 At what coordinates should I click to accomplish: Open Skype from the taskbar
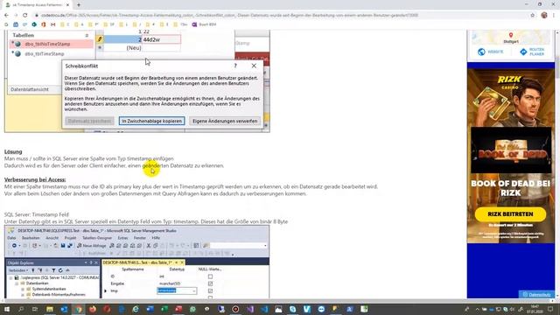[x=293, y=309]
